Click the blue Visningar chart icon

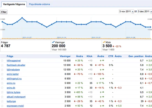(x=53, y=42)
